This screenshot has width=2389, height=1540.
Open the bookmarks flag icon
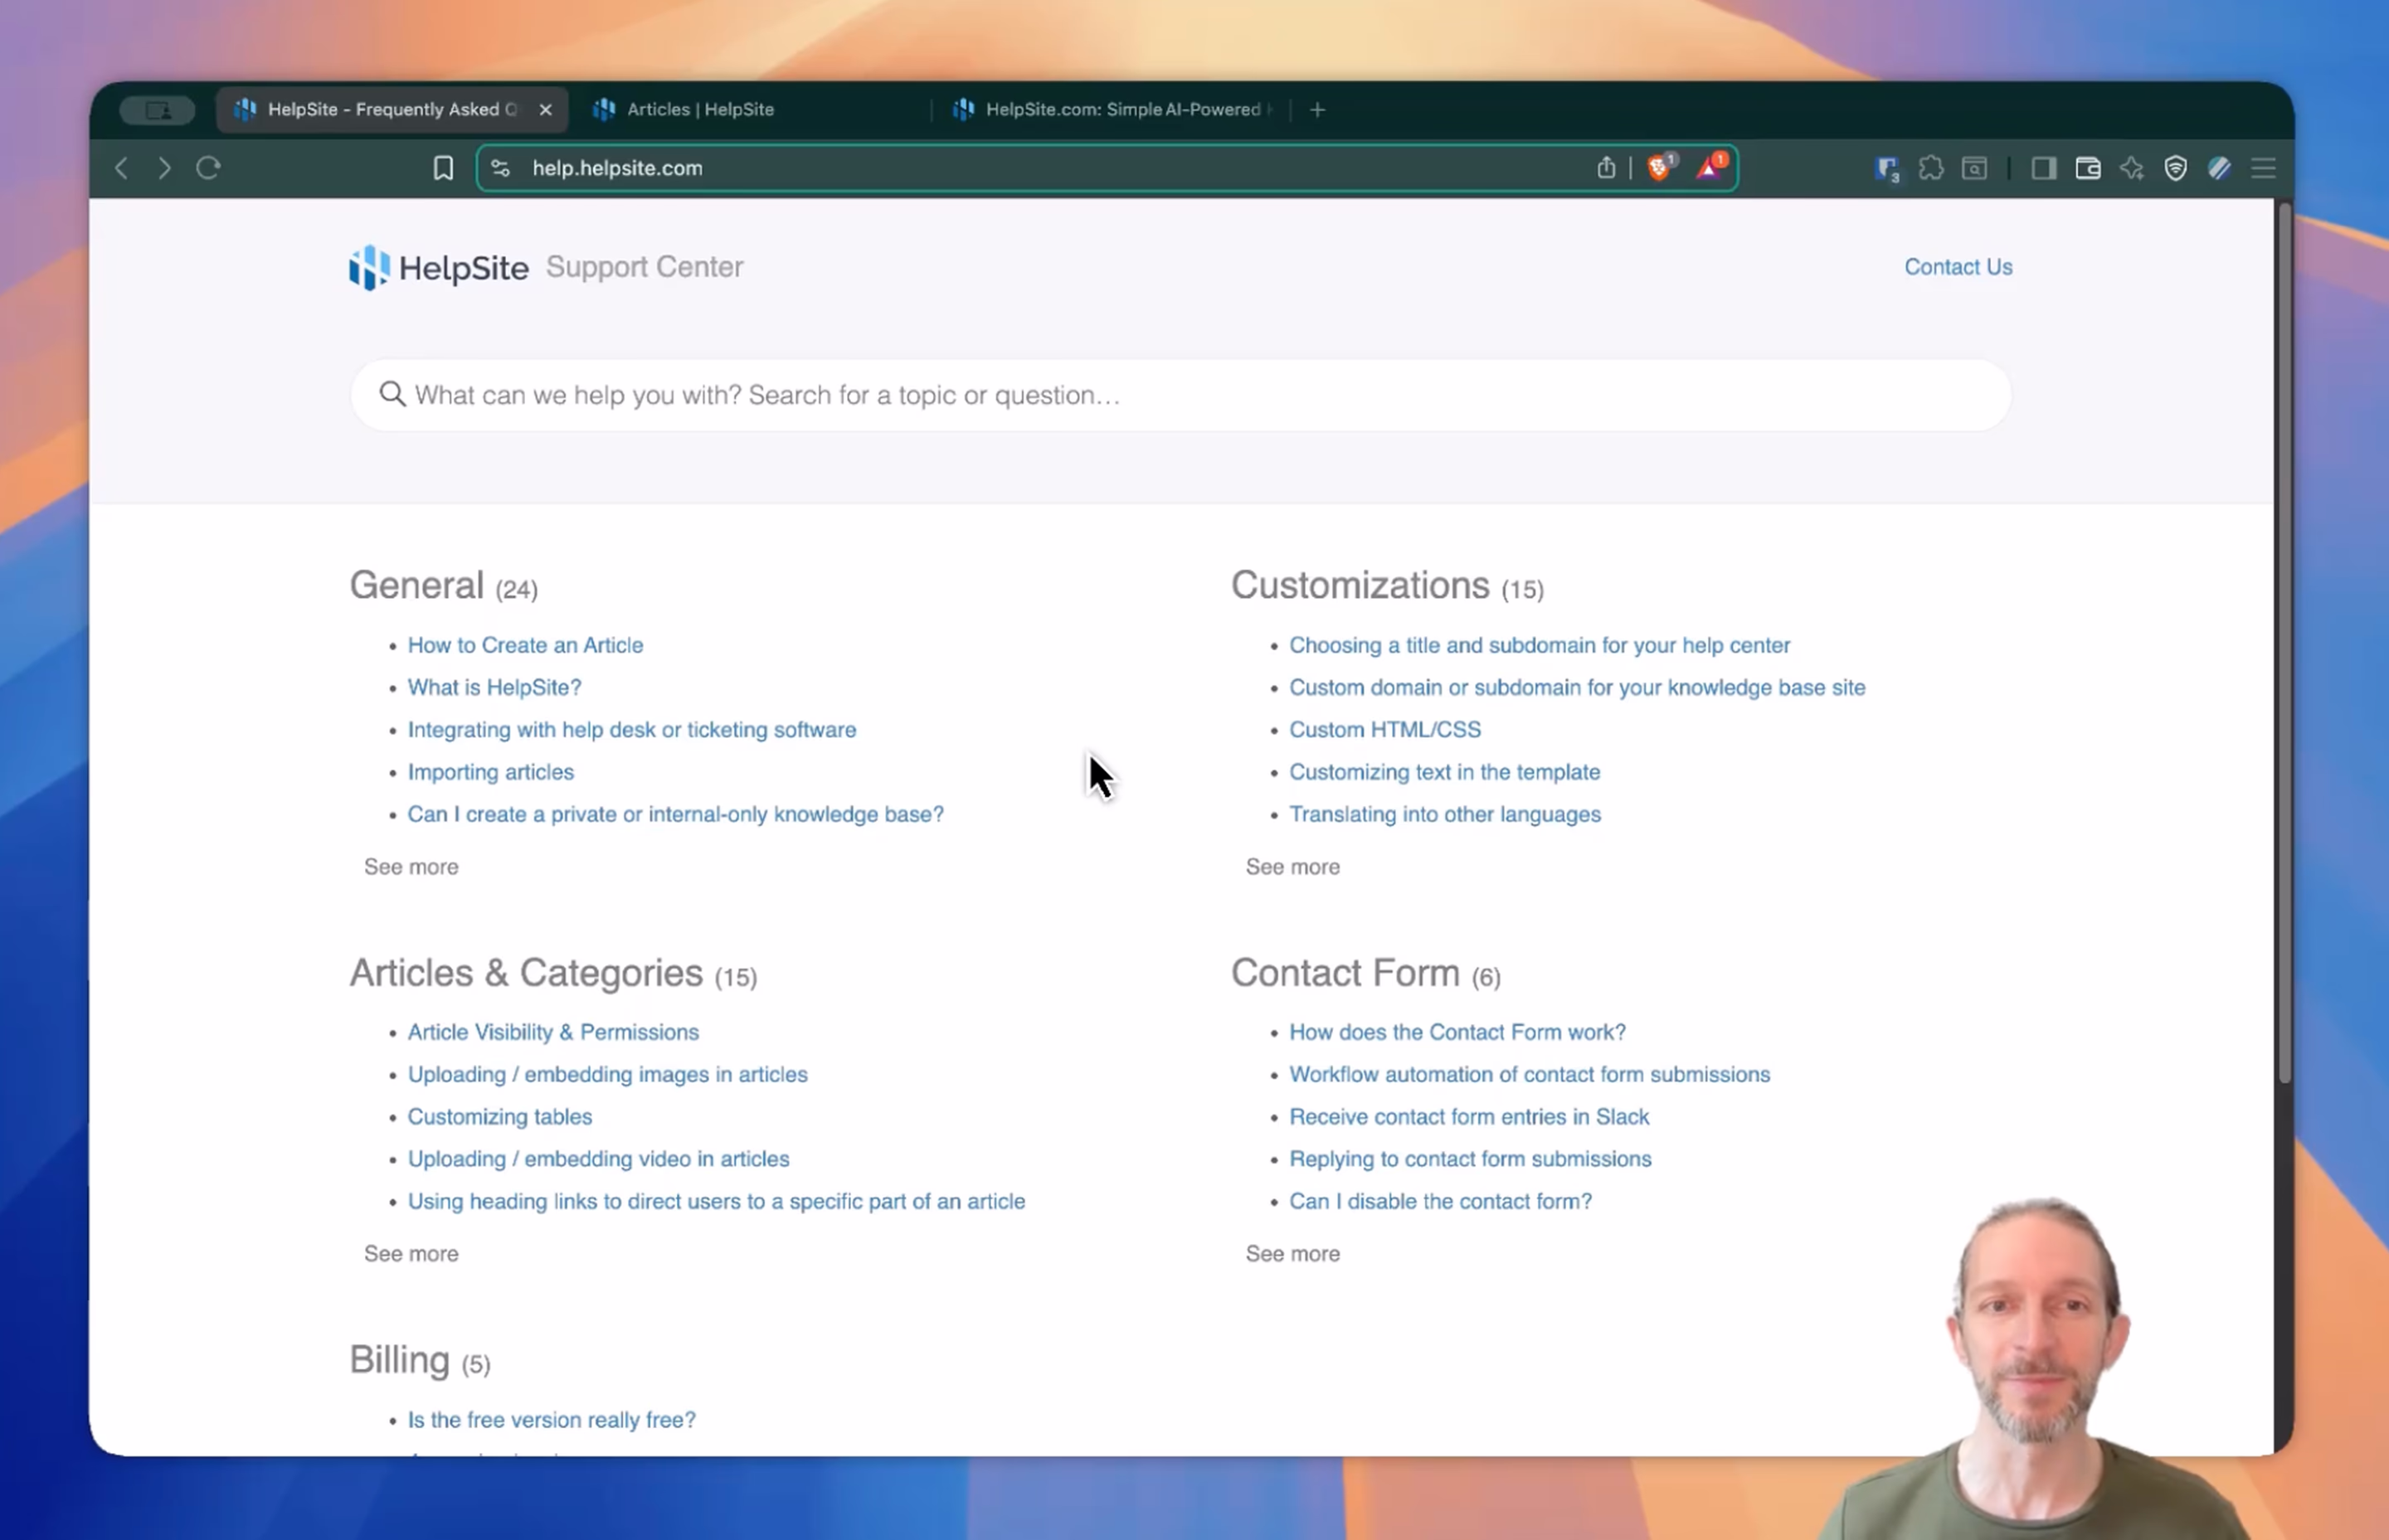pos(443,168)
